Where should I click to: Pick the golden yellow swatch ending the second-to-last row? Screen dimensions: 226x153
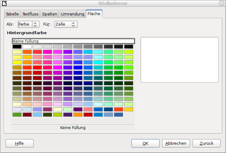(x=129, y=109)
